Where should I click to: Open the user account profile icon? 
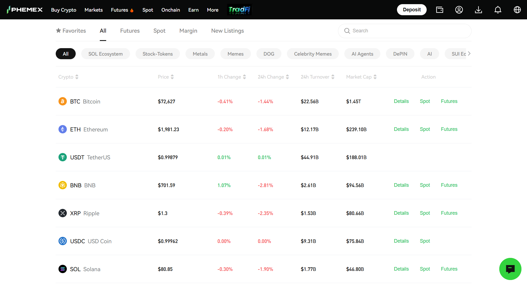tap(459, 10)
